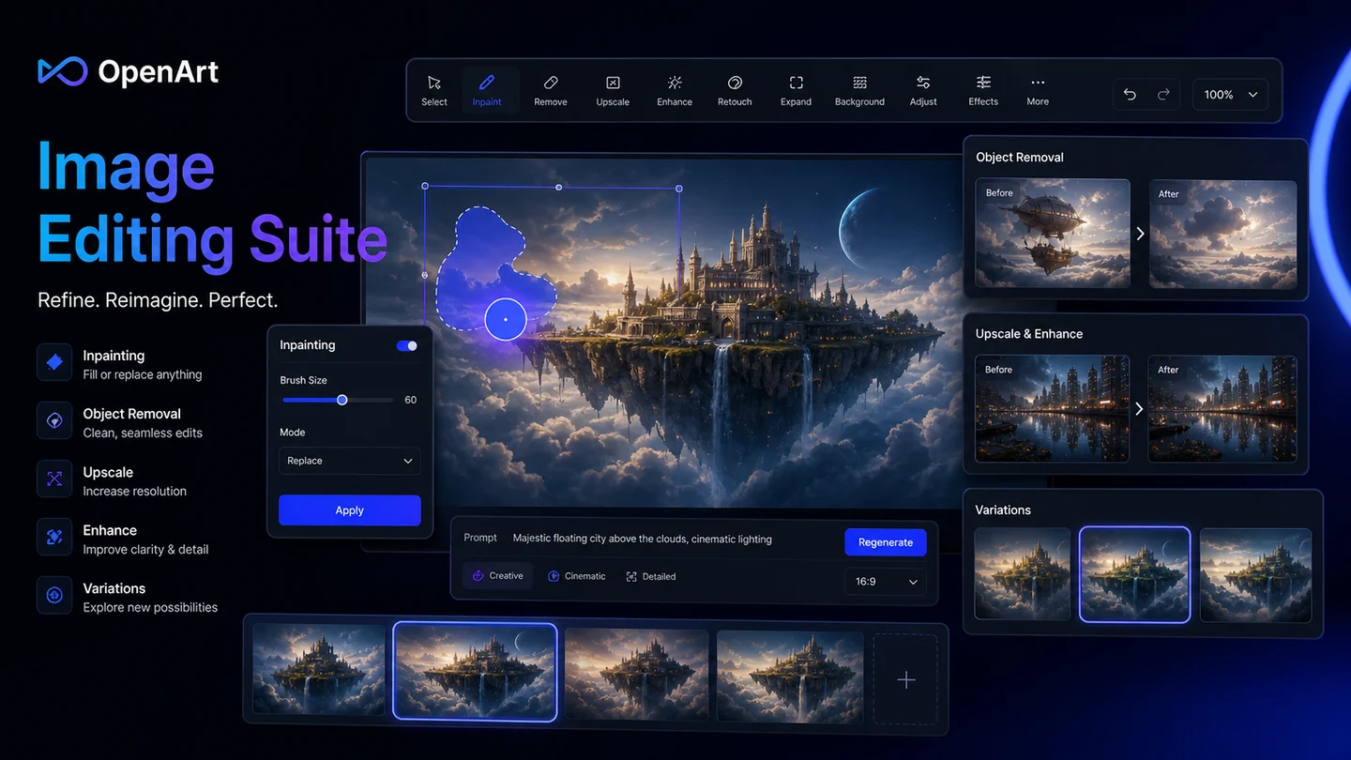Enable the Detailed style option
The height and width of the screenshot is (760, 1351).
[x=651, y=576]
